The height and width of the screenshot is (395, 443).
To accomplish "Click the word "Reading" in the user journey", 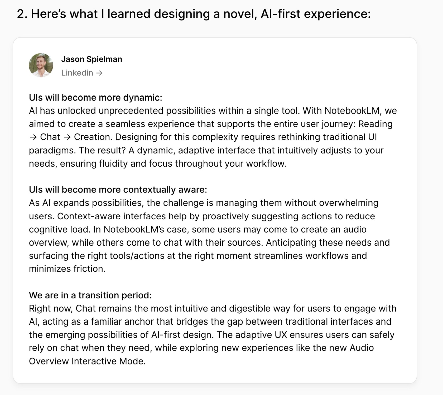I will pyautogui.click(x=375, y=124).
